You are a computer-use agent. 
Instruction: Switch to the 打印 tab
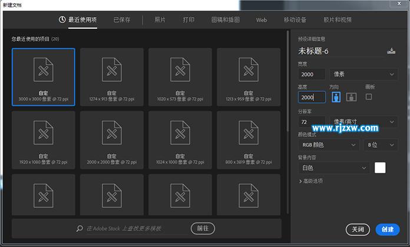(189, 19)
